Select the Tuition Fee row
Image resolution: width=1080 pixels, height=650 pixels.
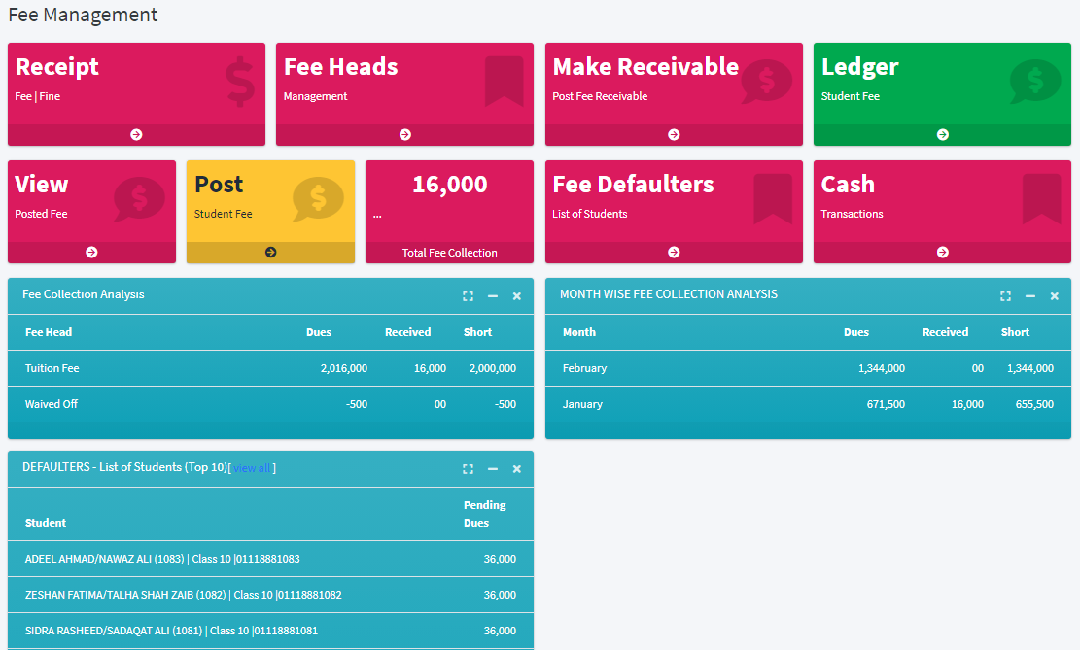click(270, 369)
